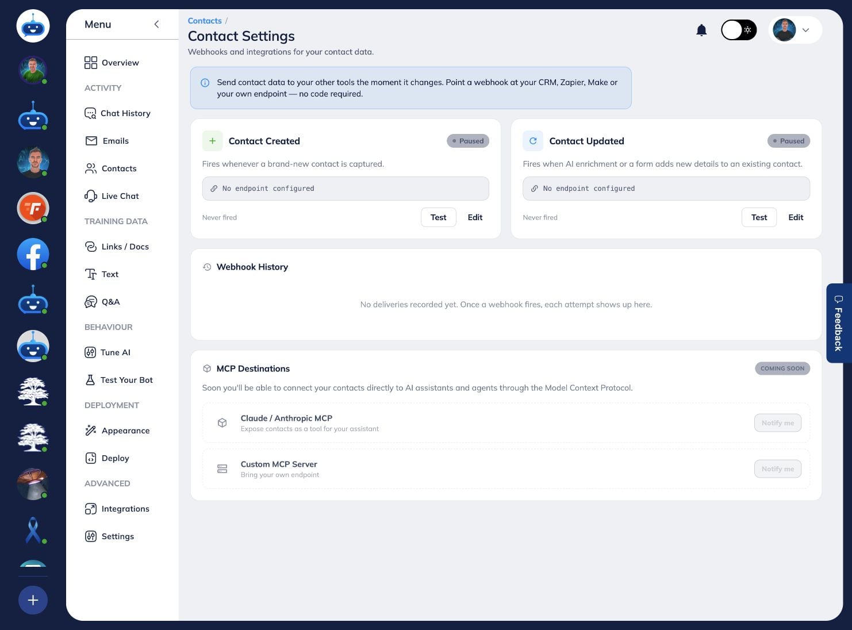Click the refresh Contact Updated icon

pyautogui.click(x=533, y=141)
